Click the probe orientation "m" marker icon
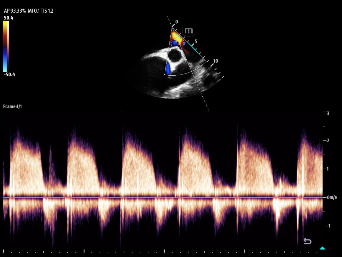Screen dimensions: 342x257 (189, 31)
